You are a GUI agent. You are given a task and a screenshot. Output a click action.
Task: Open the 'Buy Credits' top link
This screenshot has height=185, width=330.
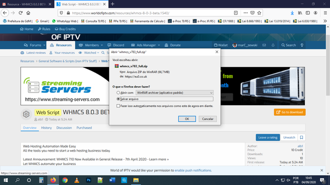[65, 29]
